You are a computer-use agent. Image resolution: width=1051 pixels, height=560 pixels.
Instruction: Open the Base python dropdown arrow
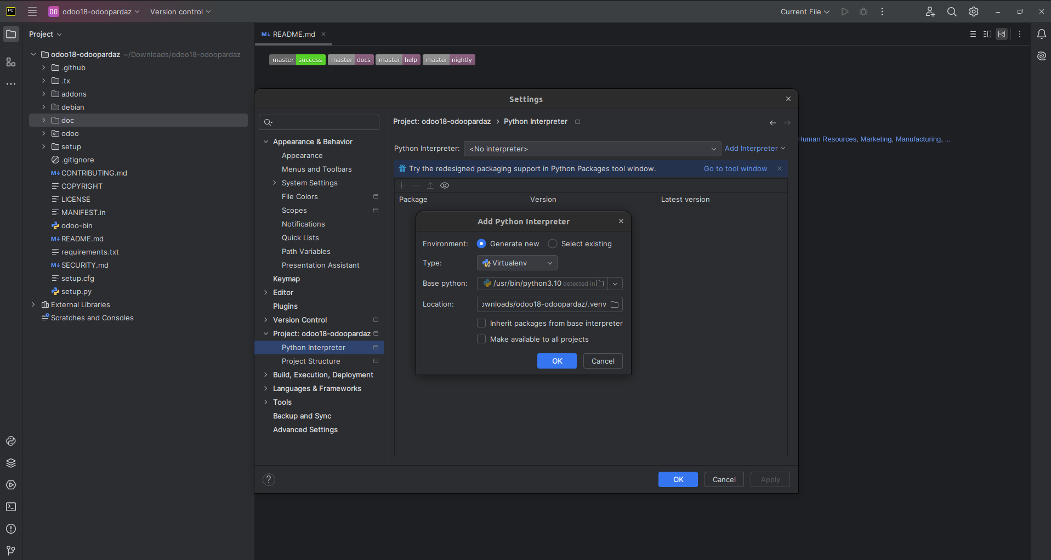click(x=615, y=284)
